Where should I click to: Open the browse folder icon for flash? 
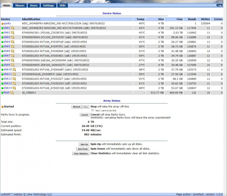pyautogui.click(x=12, y=93)
